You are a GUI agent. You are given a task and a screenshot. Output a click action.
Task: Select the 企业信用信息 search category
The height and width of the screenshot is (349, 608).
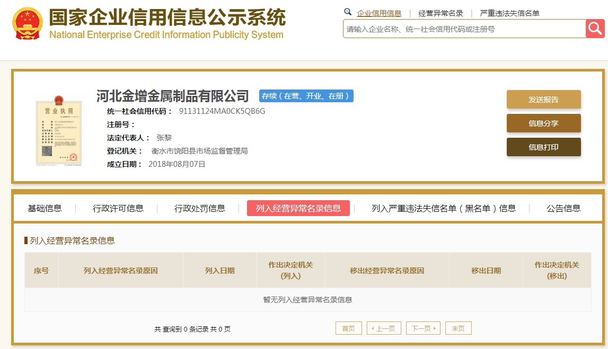point(379,13)
